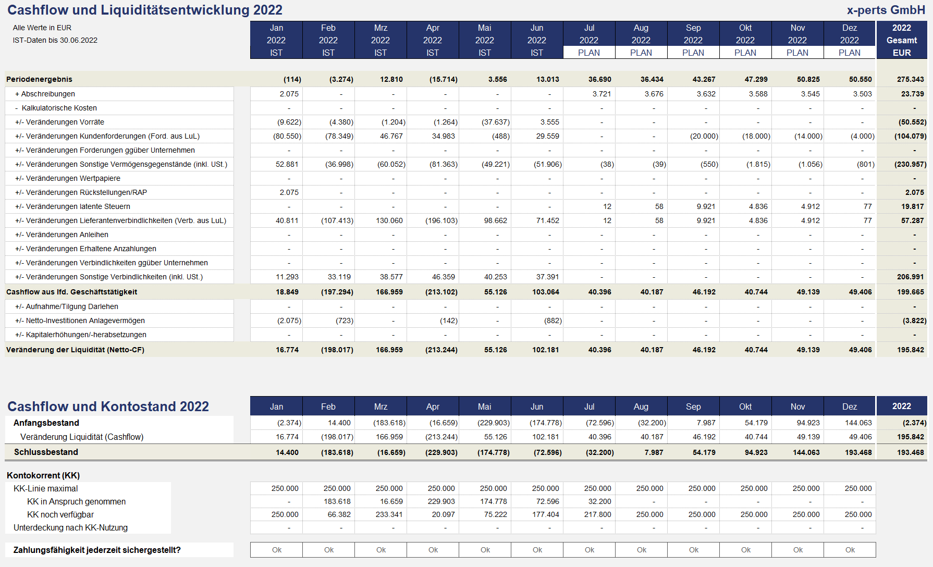Select Veränderungen Wertpapiere row label
933x567 pixels.
coord(68,178)
